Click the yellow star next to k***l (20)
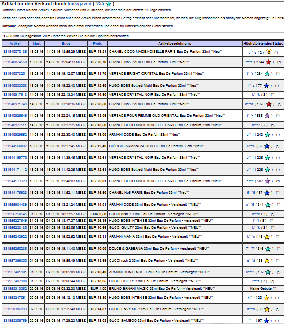Viewport: 284px width, 324px height. point(266,298)
